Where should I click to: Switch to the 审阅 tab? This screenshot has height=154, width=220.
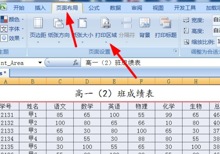coord(137,8)
